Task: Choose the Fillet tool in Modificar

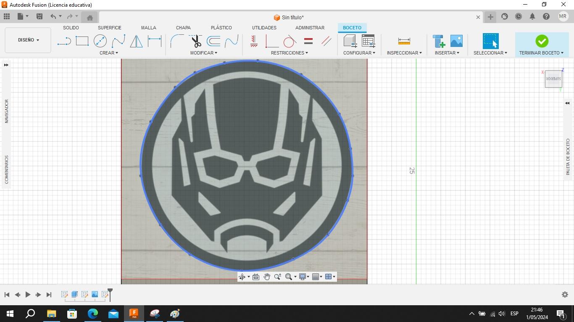Action: (x=177, y=41)
